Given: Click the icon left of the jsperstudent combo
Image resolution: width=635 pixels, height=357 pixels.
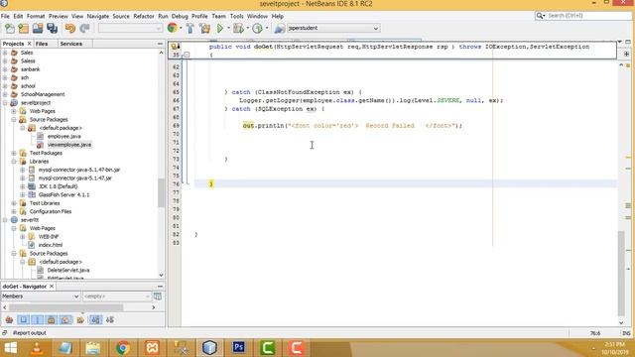Looking at the screenshot, I should (x=279, y=29).
